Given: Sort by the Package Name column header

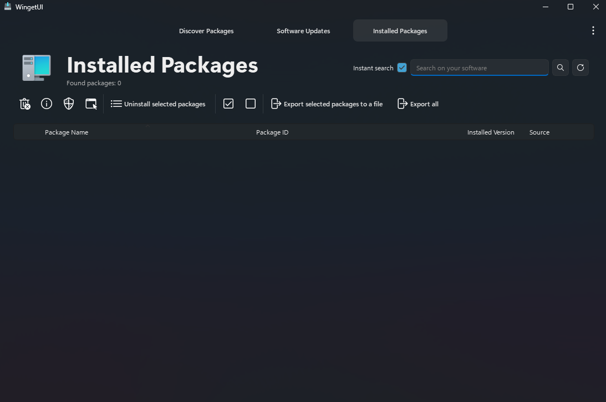Looking at the screenshot, I should [67, 132].
